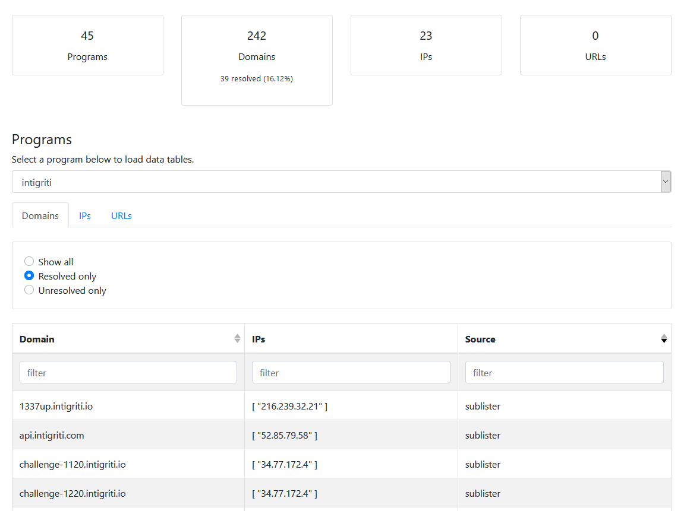The width and height of the screenshot is (687, 511).
Task: Open the 23 IPs stat card
Action: [426, 45]
